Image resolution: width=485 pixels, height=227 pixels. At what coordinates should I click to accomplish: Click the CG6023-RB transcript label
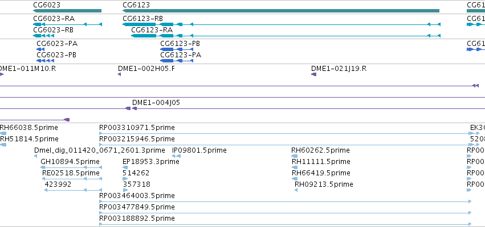(x=53, y=30)
